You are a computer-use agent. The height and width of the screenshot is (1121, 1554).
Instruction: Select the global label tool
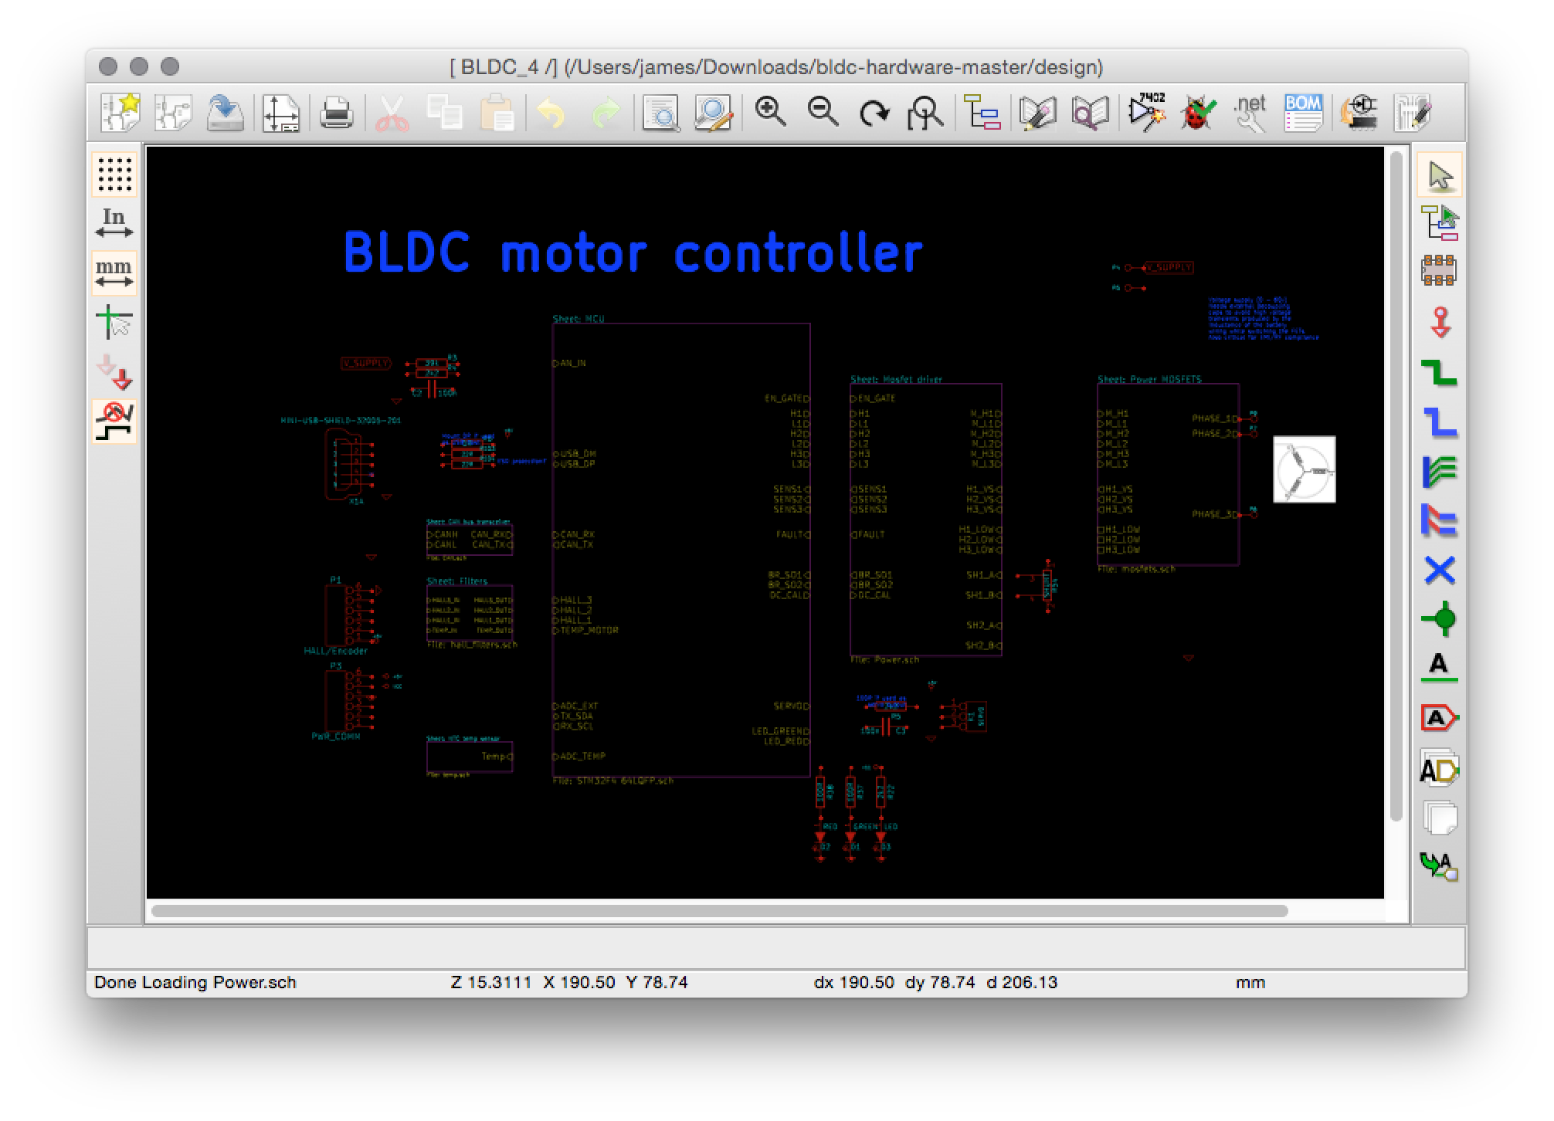(1440, 718)
